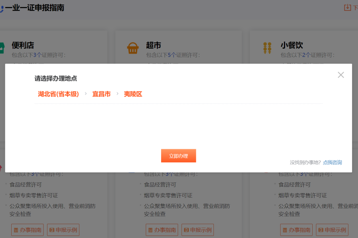Open the 点我咨询 consultation link
Screen dimensions: 358x238
(x=332, y=162)
